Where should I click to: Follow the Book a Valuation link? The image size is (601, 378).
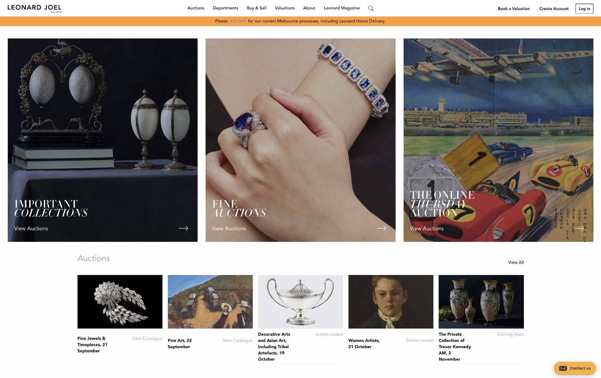513,8
